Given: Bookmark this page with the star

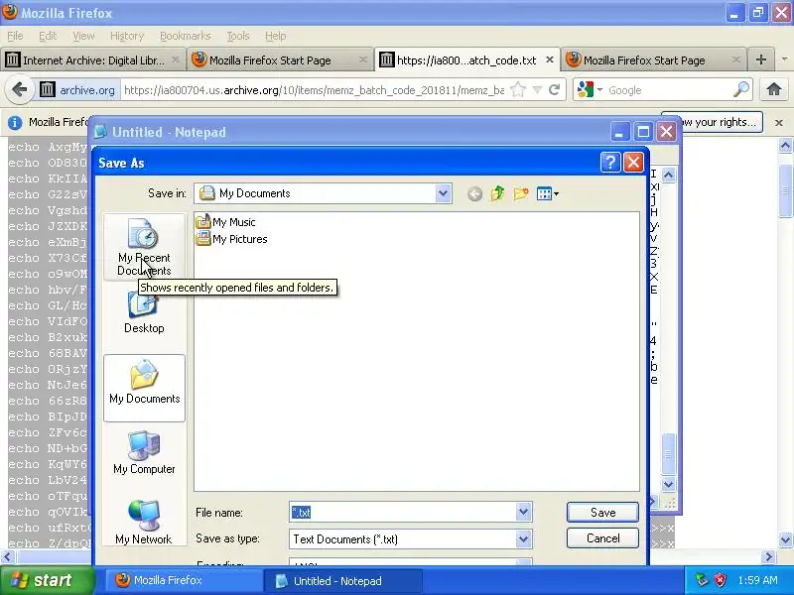Looking at the screenshot, I should click(517, 90).
